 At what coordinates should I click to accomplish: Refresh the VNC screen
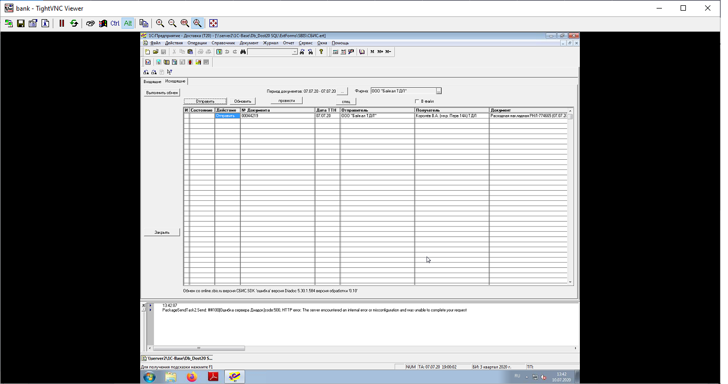pyautogui.click(x=74, y=23)
